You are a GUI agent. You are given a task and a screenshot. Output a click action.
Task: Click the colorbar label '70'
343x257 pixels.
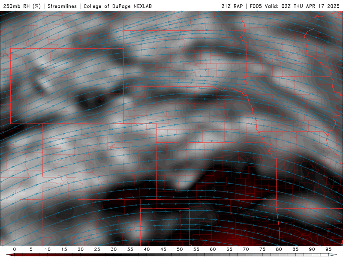246,249
